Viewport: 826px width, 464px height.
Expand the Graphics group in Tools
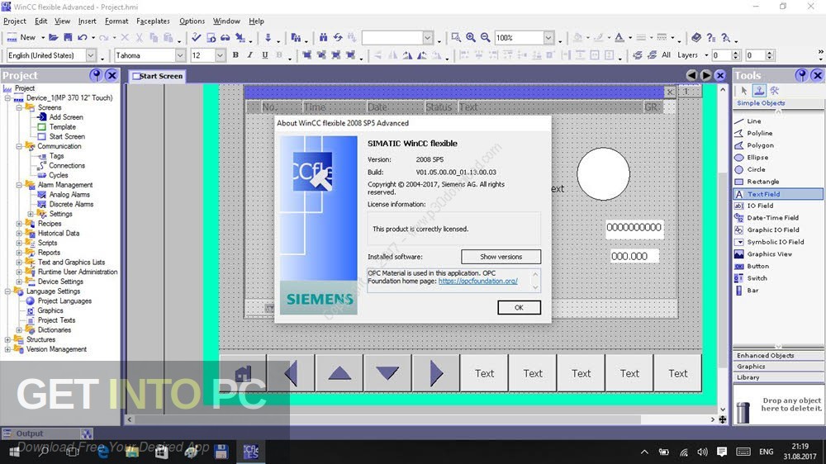pyautogui.click(x=778, y=367)
